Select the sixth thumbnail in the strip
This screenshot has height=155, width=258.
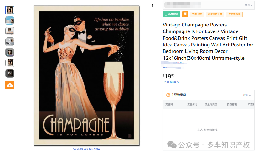[x=10, y=63]
